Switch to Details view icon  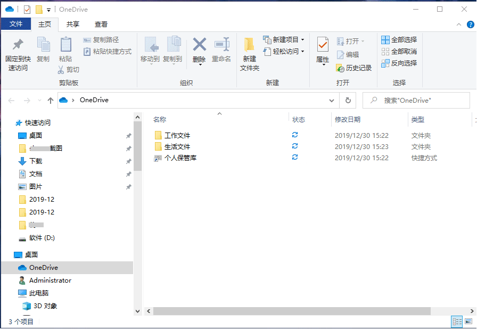(x=457, y=322)
